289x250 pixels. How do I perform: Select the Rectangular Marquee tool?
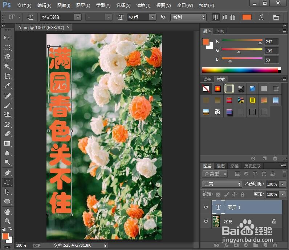tap(7, 47)
